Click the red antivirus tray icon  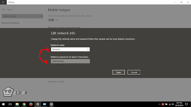[163, 104]
